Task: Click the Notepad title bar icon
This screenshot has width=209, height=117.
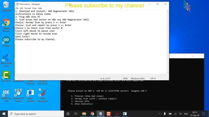Action: click(17, 4)
